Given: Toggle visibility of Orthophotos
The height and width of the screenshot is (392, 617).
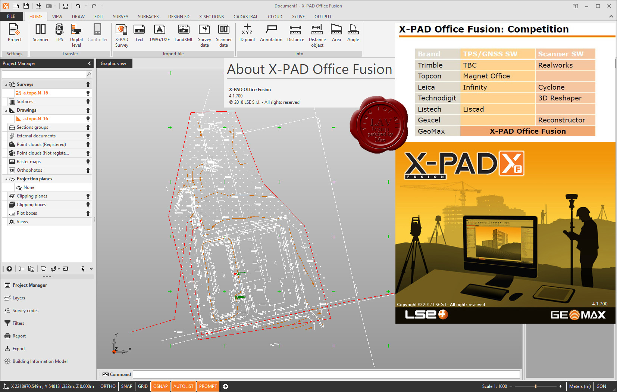Looking at the screenshot, I should tap(88, 170).
